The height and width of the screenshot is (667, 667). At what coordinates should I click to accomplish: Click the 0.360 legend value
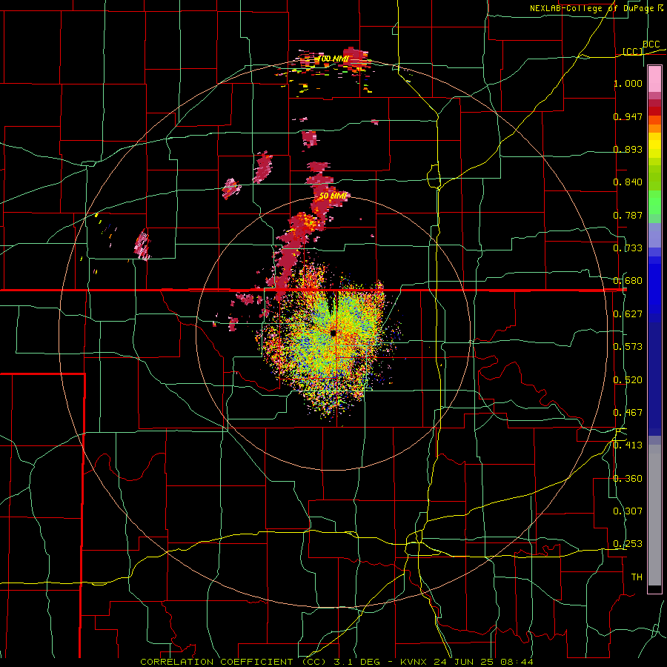(628, 479)
